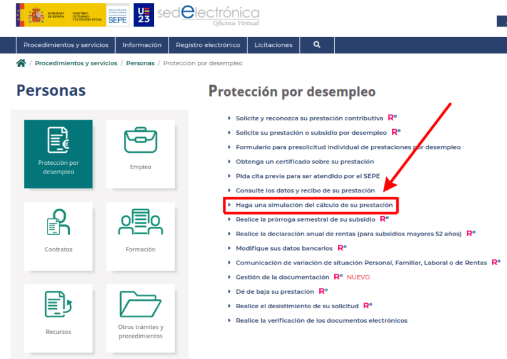The width and height of the screenshot is (507, 359).
Task: Open Modifique sus datos bancarios link
Action: pos(284,248)
